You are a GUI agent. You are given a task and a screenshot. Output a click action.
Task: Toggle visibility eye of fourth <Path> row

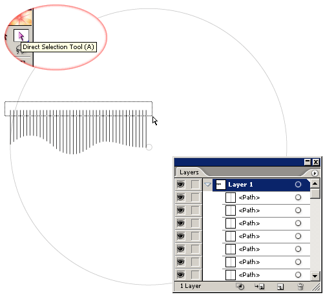pos(181,236)
